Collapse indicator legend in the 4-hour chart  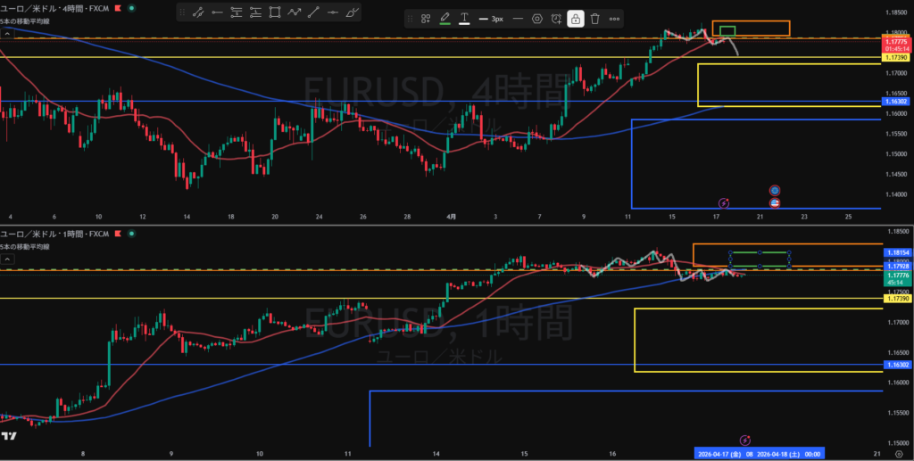tap(7, 32)
